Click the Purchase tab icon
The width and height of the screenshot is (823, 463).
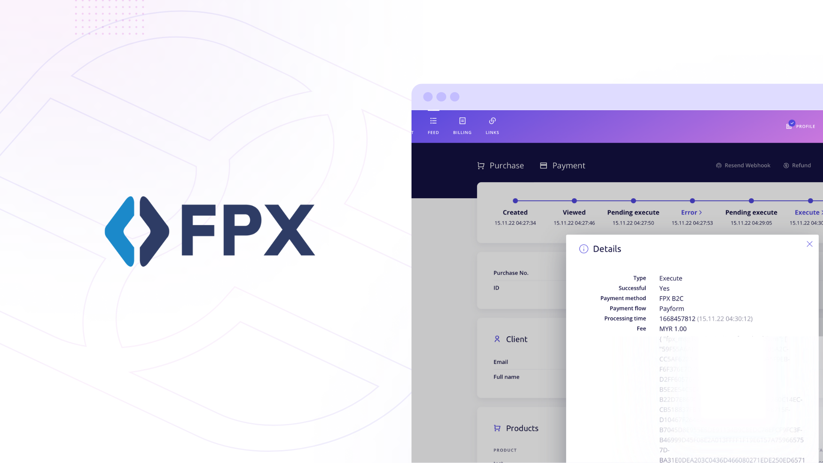click(480, 165)
